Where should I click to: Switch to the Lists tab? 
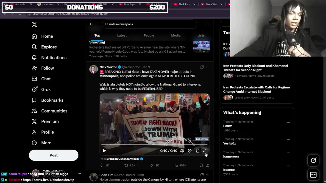[x=201, y=35]
